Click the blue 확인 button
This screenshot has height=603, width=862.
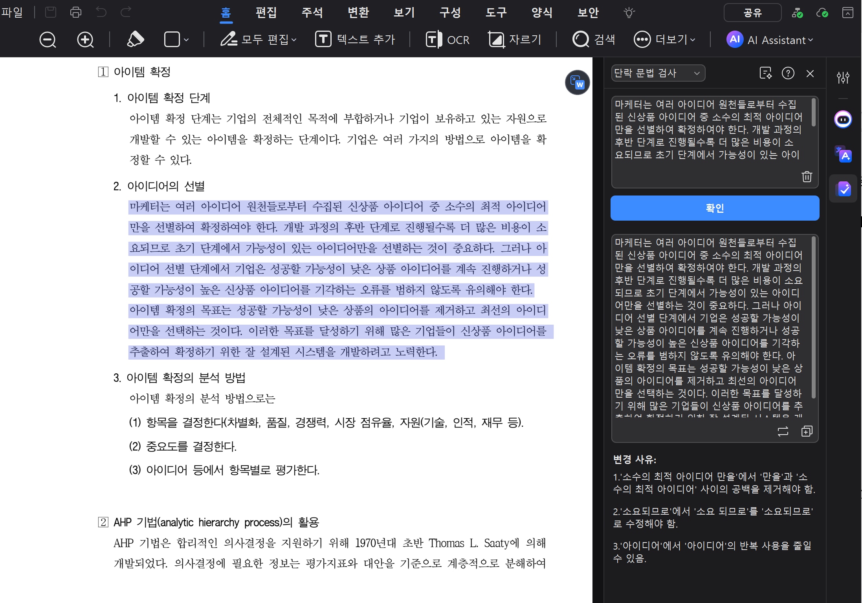pos(715,208)
